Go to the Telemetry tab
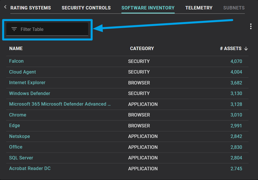This screenshot has width=258, height=180. pyautogui.click(x=199, y=8)
